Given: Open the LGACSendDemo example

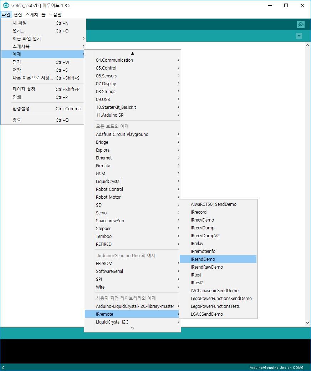Looking at the screenshot, I should coord(218,314).
